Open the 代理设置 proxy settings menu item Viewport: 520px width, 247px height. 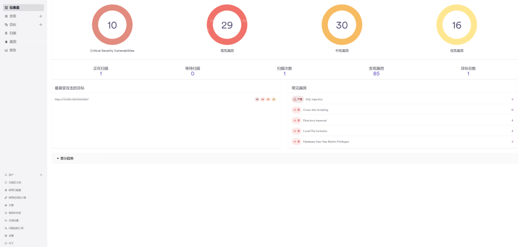click(x=14, y=220)
